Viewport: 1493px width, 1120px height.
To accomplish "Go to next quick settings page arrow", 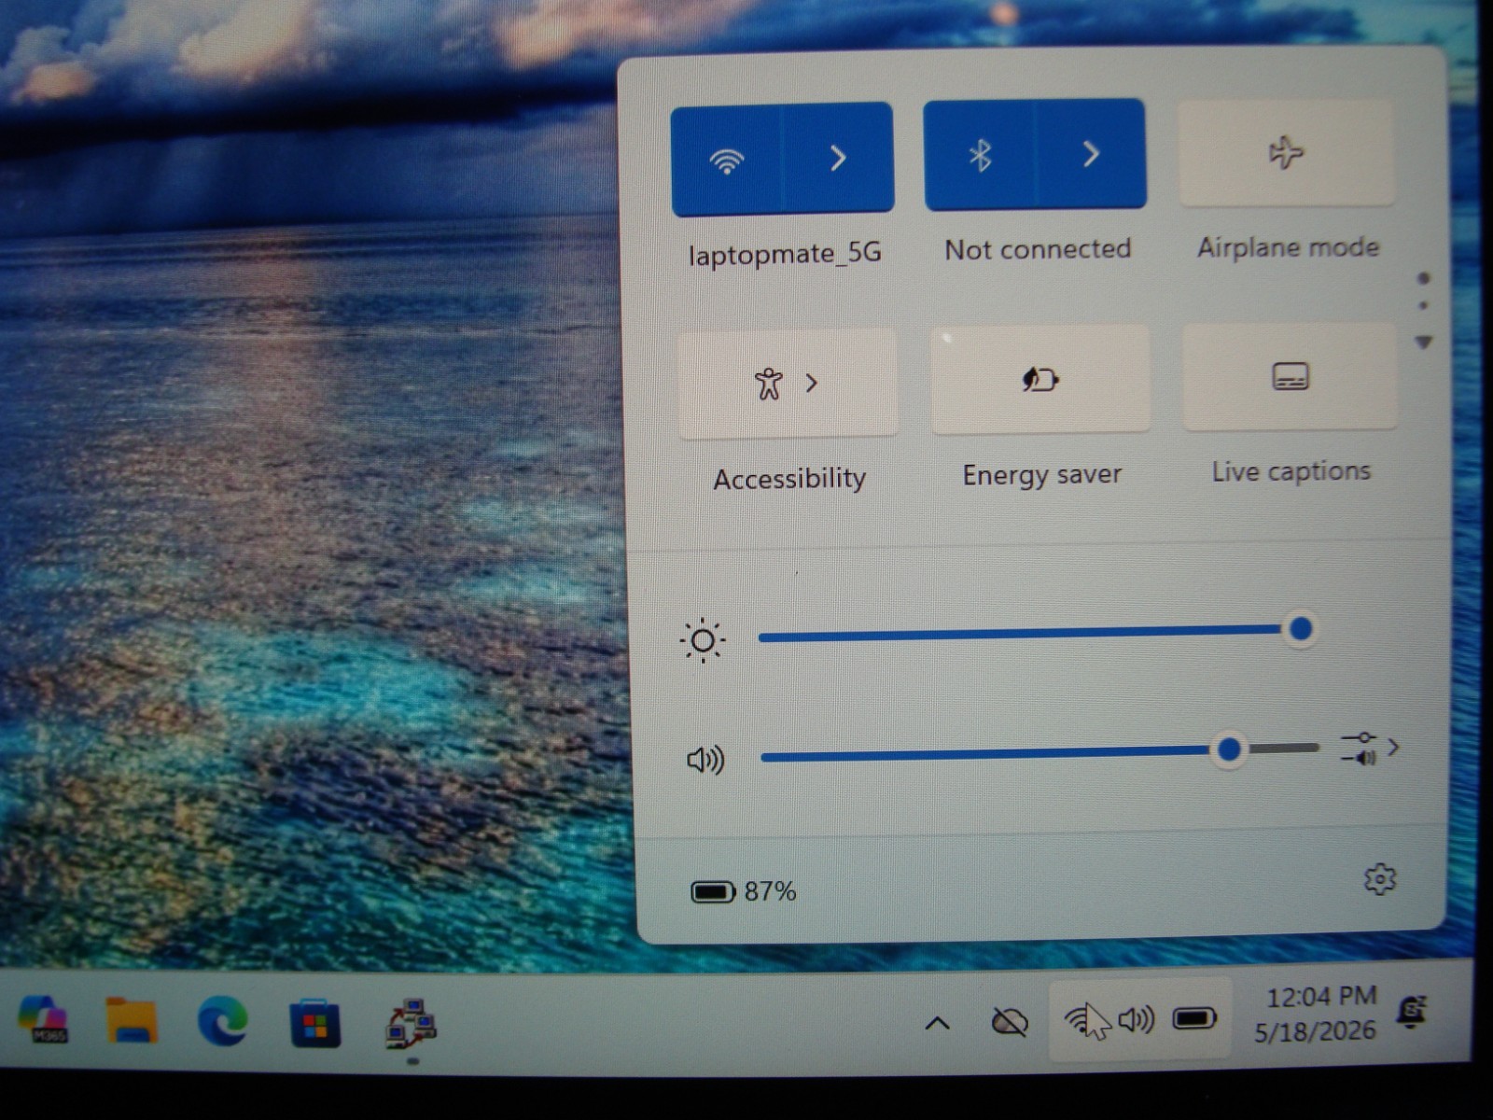I will pyautogui.click(x=1423, y=343).
